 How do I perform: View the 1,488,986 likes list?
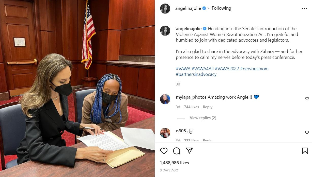point(175,163)
